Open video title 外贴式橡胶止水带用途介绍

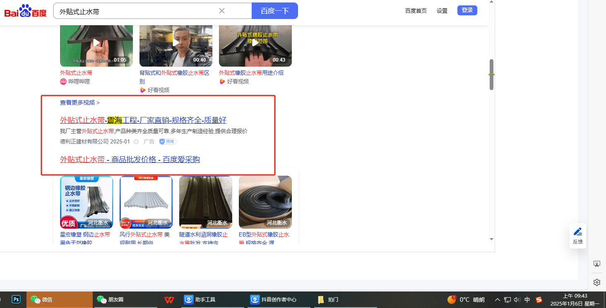[x=251, y=73]
